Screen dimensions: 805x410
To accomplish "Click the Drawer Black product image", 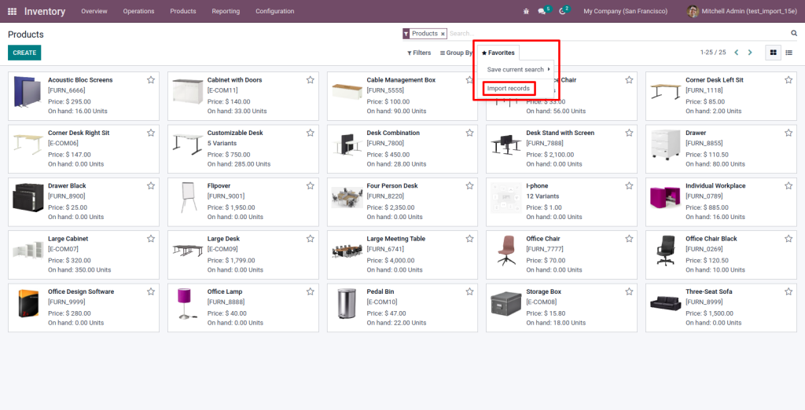I will pos(28,197).
